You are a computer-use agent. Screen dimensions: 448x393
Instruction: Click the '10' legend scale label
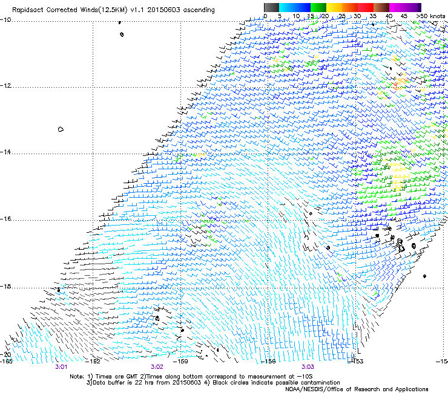(x=296, y=16)
